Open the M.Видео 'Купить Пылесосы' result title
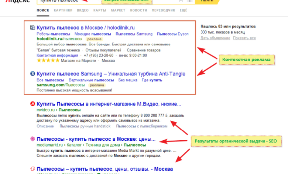Screen dimensions: 288x174 point(109,104)
